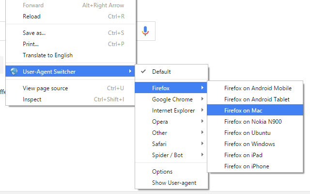Select Firefox on Android Mobile
The height and width of the screenshot is (194, 310).
[x=258, y=88]
